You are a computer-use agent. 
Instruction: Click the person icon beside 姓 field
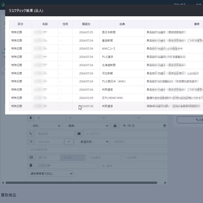point(31,118)
